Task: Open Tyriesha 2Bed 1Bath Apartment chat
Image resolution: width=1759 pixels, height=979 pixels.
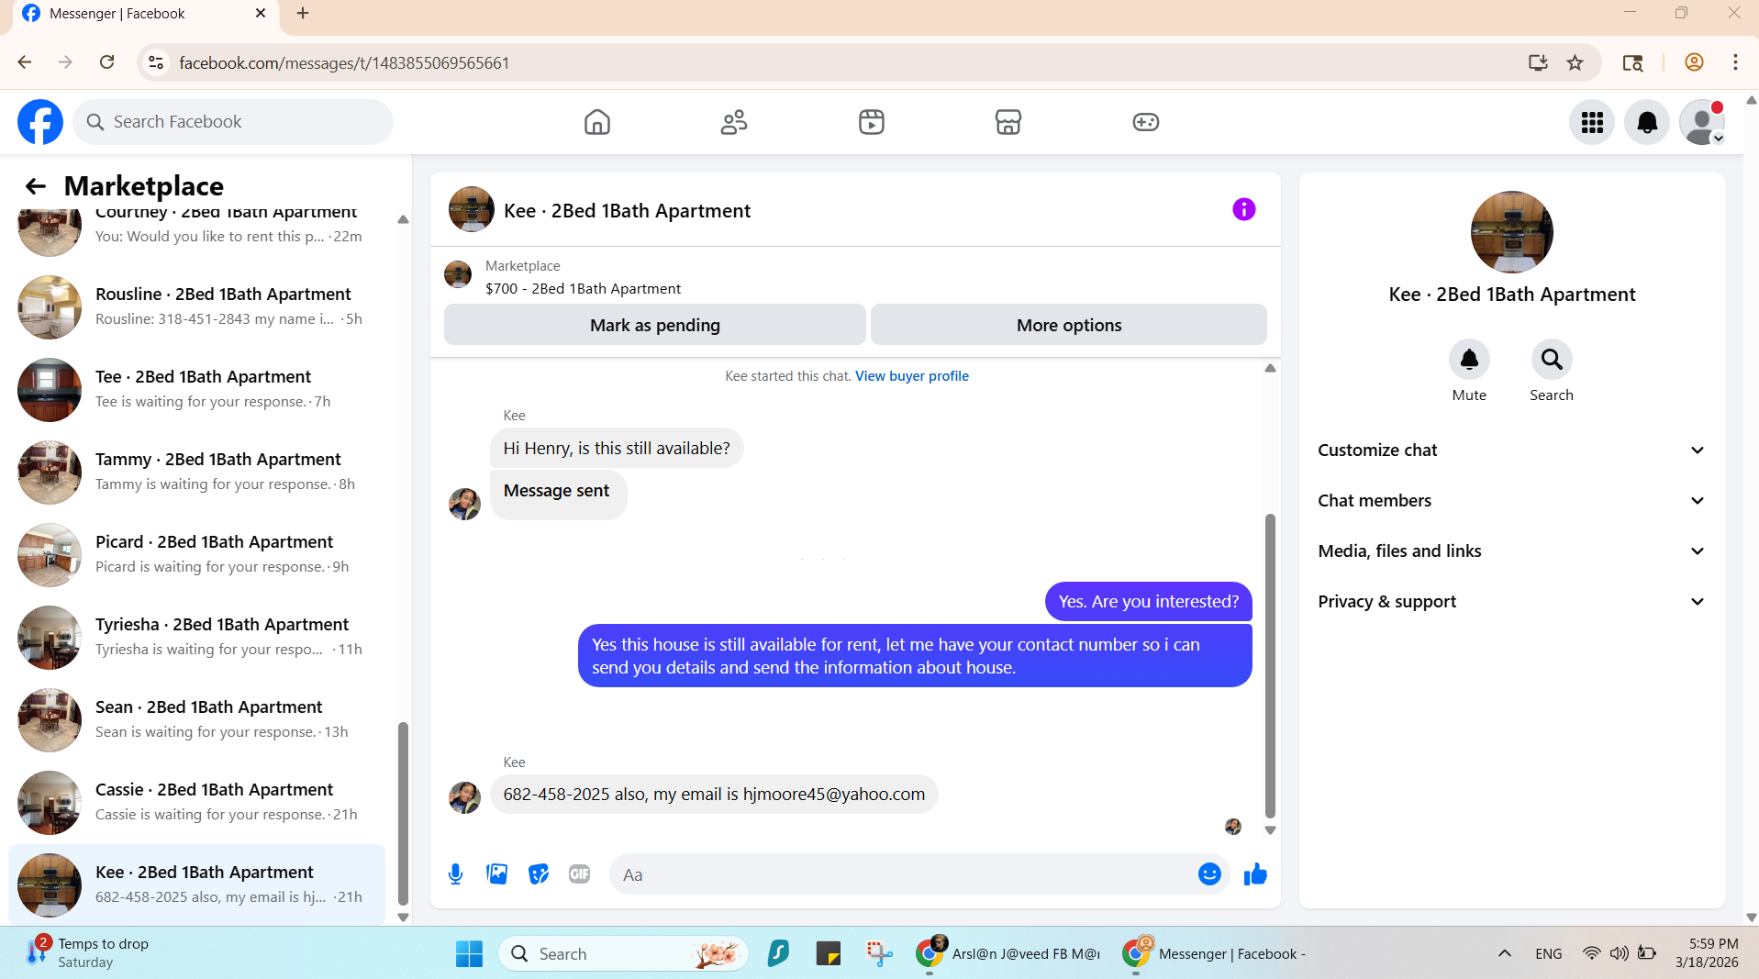Action: tap(196, 638)
